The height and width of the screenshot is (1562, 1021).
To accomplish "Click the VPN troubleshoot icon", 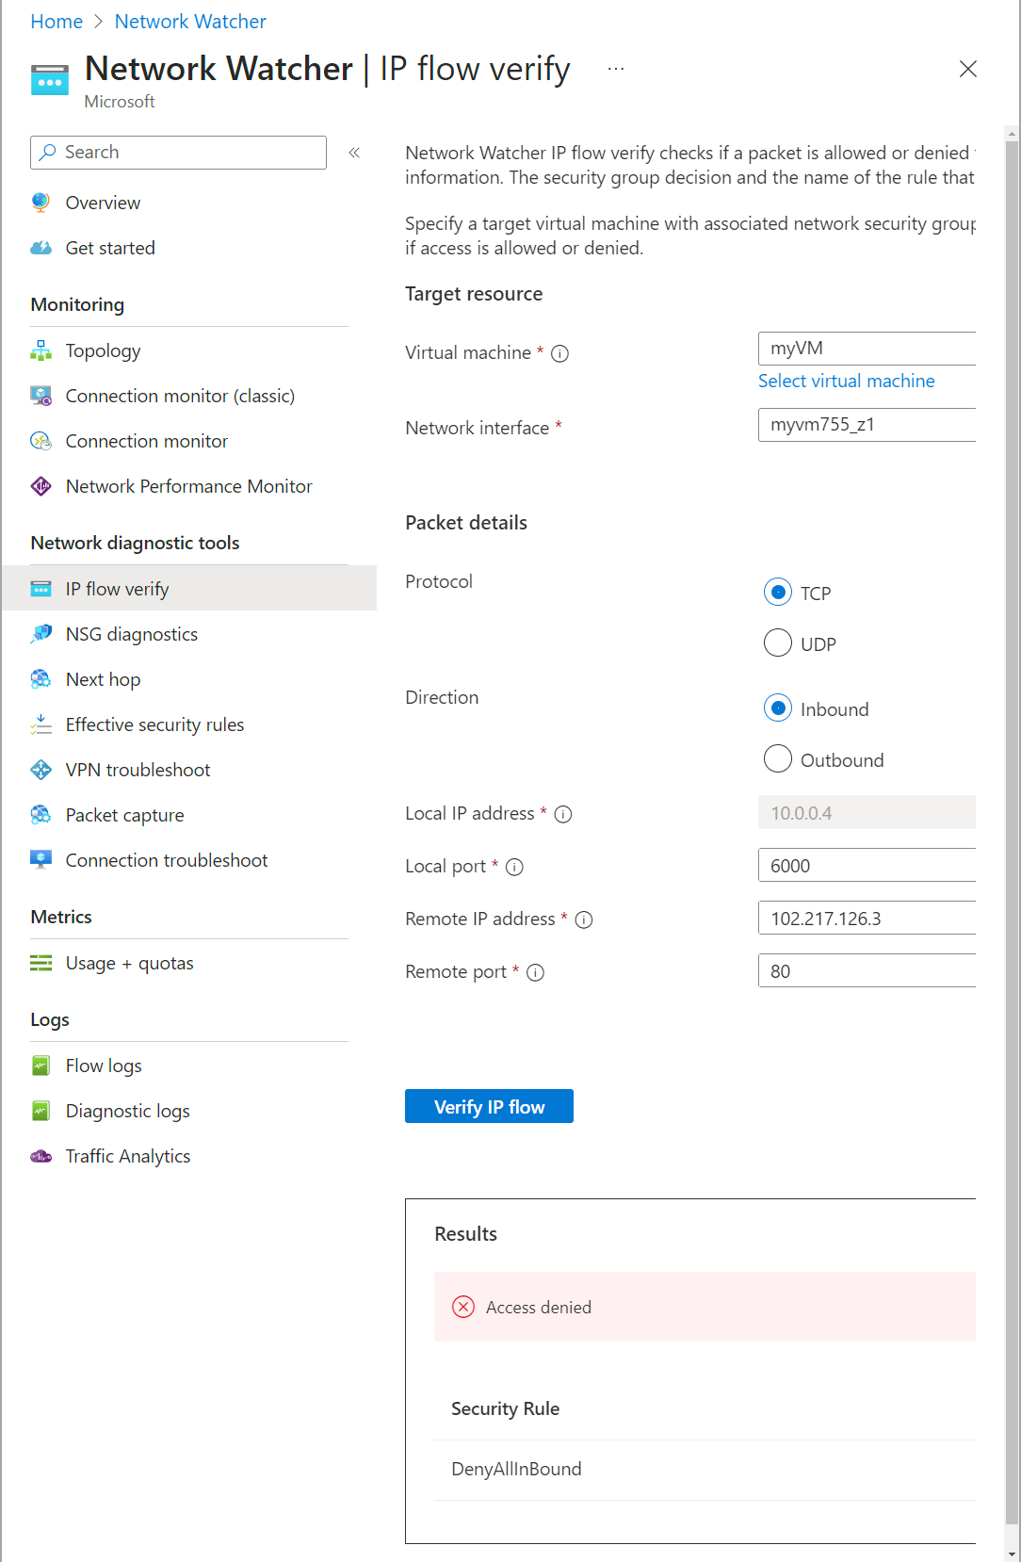I will [x=41, y=770].
